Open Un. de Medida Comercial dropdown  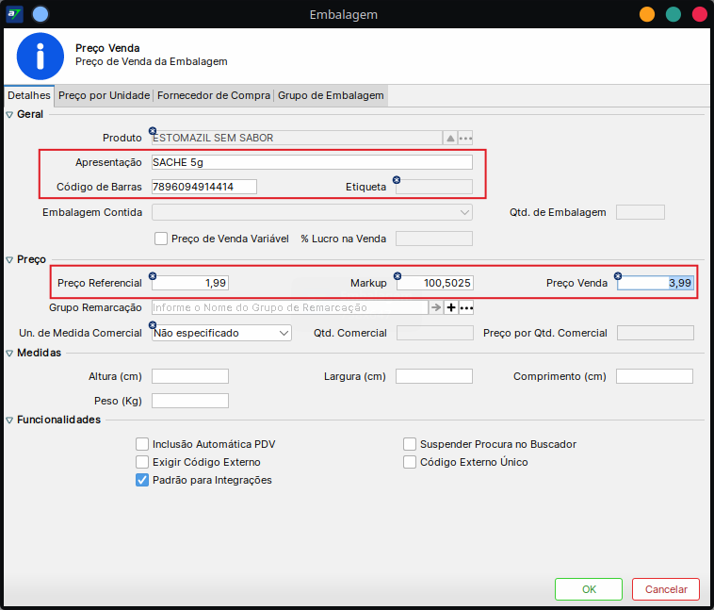pos(221,333)
